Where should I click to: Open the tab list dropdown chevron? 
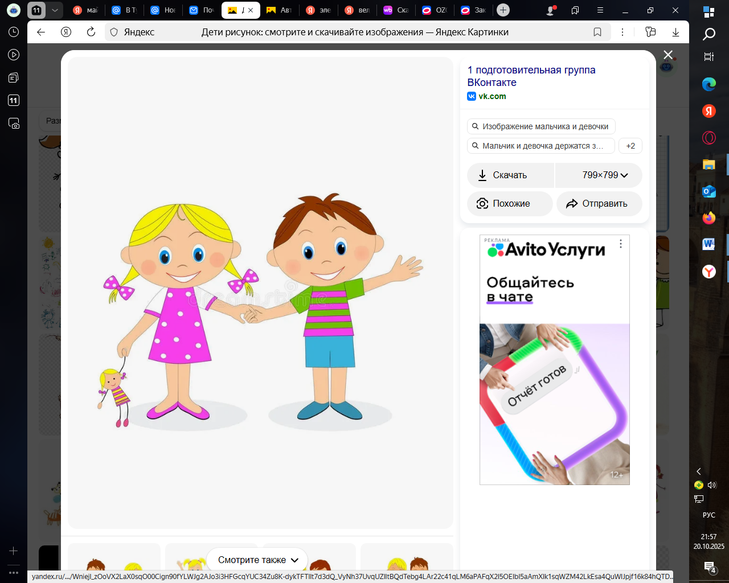coord(55,10)
